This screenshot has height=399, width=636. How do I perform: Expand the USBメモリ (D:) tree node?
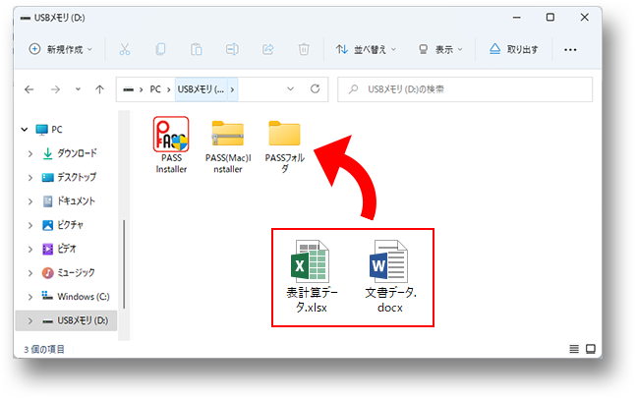pyautogui.click(x=30, y=321)
